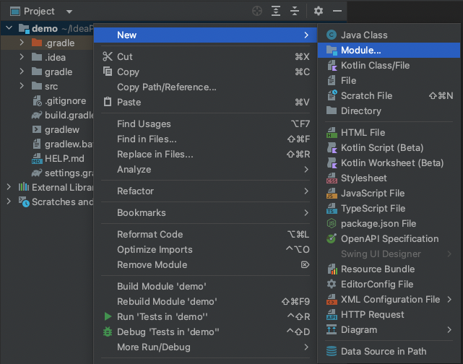Open the Project view dropdown arrow
463x364 pixels.
(69, 12)
